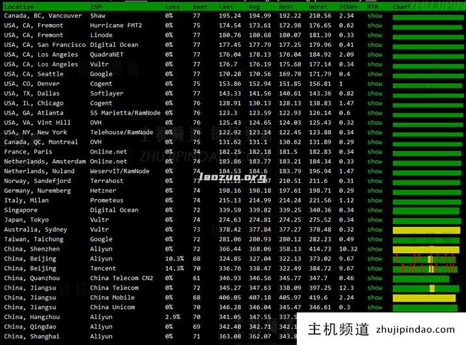The image size is (466, 345).
Task: Open show link for Dallas Softlayer row
Action: [374, 94]
